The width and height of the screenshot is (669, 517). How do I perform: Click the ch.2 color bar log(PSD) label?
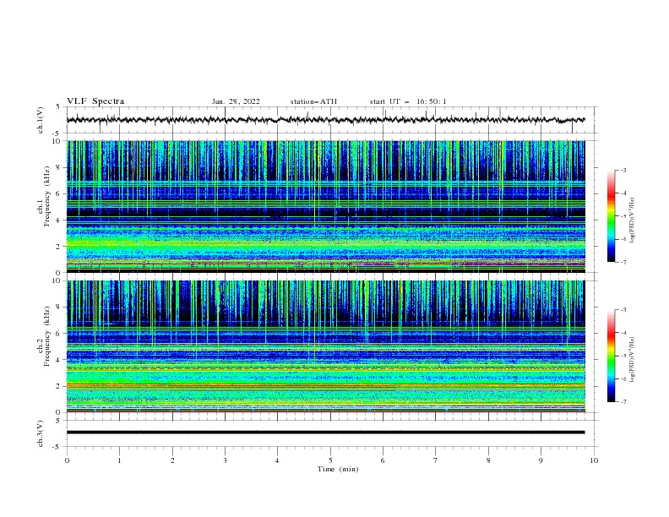point(633,360)
